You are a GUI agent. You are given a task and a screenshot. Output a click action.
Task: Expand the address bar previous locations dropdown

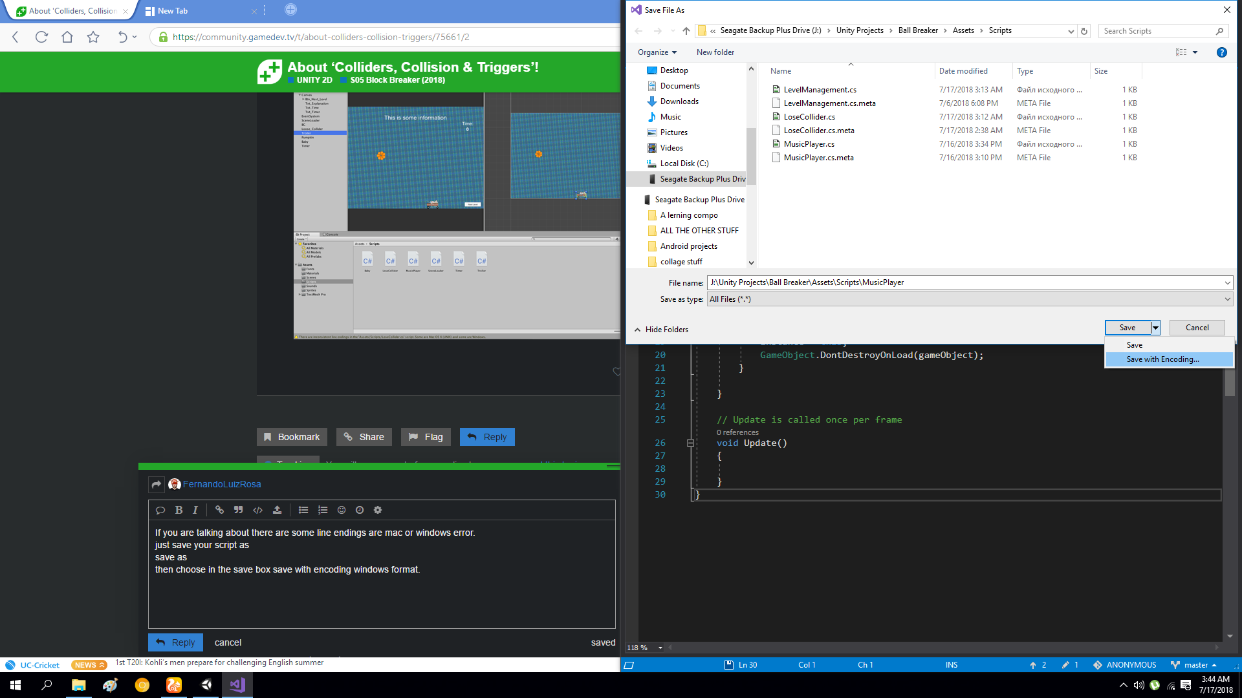(x=1071, y=31)
